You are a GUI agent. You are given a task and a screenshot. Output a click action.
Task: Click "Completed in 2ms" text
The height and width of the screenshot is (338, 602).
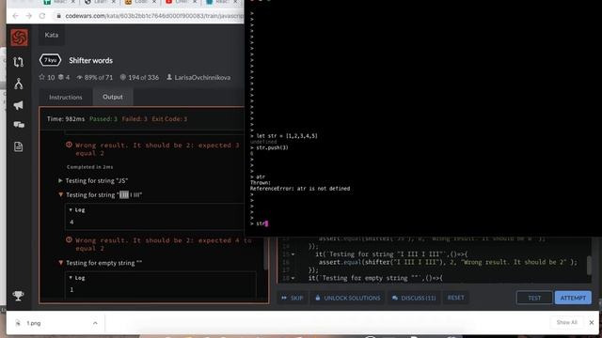[90, 167]
